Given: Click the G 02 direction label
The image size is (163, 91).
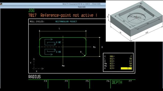Looking at the screenshot, I should [x=59, y=42].
